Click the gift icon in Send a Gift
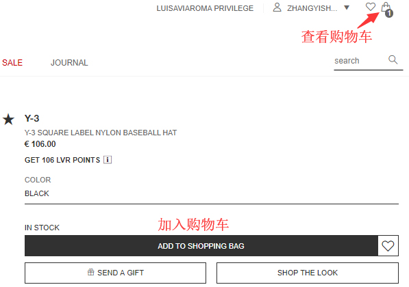Screen dimensions: 409x287 pos(90,272)
